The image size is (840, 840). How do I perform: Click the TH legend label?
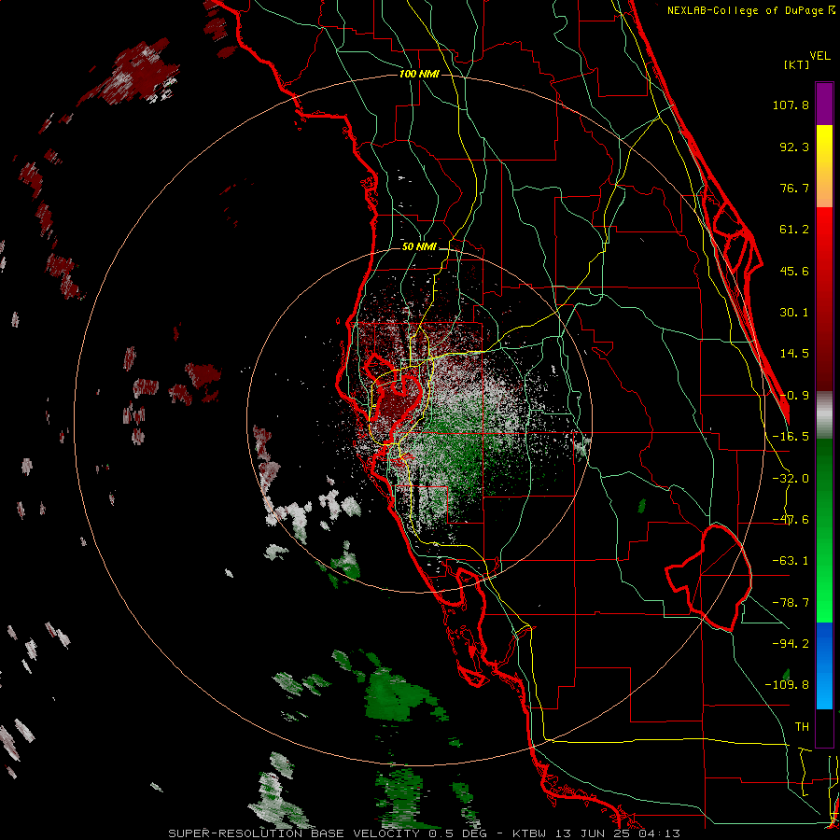pyautogui.click(x=802, y=726)
